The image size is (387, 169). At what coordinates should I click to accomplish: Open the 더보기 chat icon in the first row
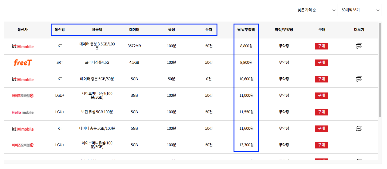(359, 46)
